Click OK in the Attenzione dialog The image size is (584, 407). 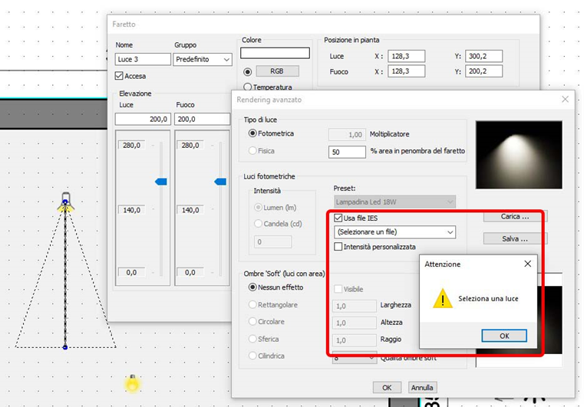[504, 336]
